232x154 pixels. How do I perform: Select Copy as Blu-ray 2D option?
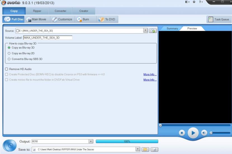22,53
